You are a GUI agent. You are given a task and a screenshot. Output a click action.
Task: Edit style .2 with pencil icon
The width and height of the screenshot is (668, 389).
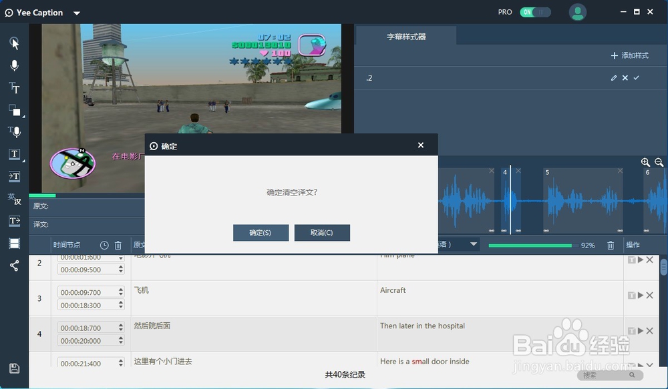tap(613, 78)
